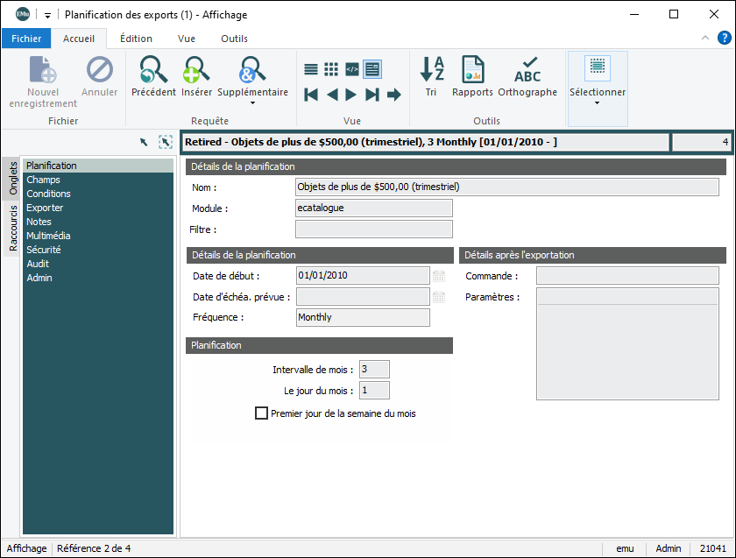Switch to the contact sheet grid view

tap(331, 69)
